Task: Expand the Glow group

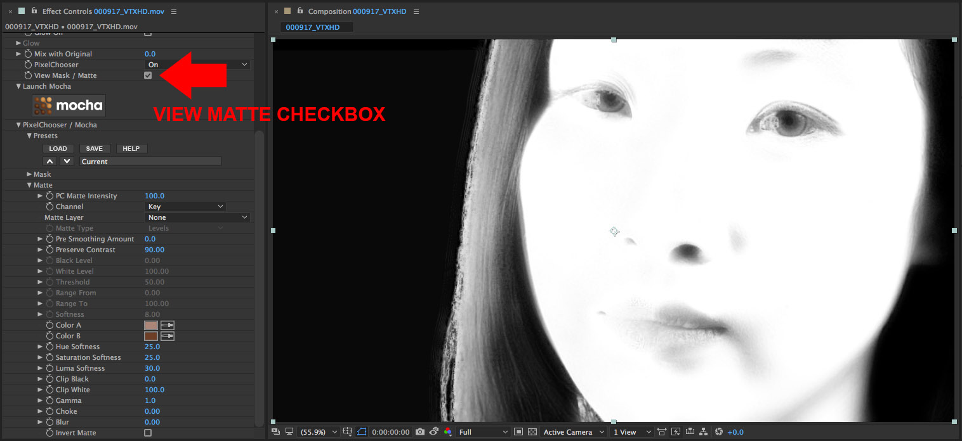Action: [x=19, y=43]
